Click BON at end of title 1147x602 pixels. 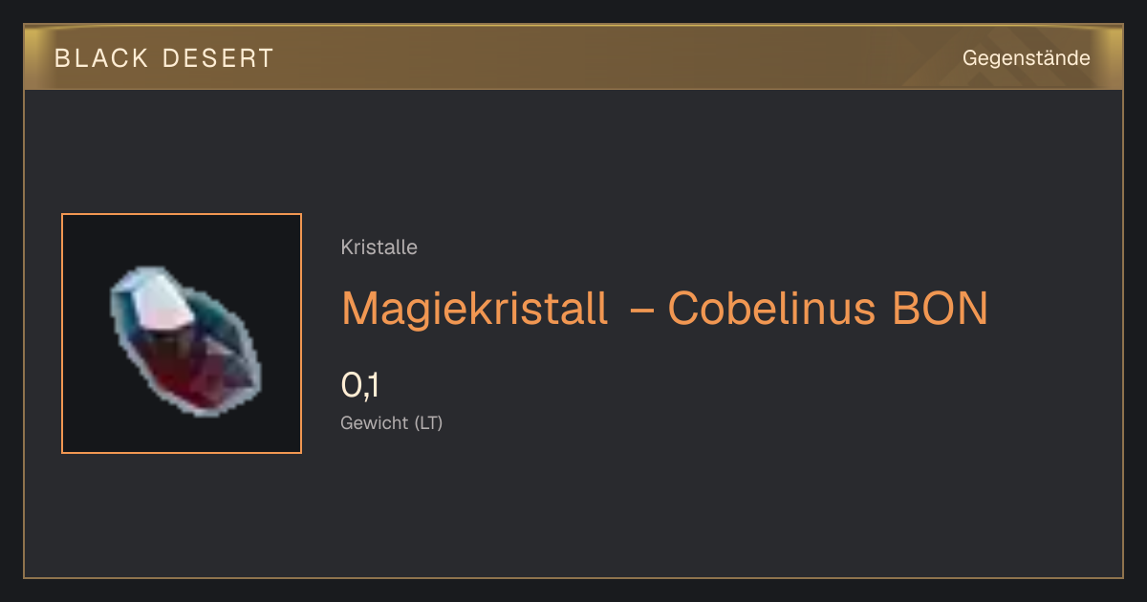[x=939, y=308]
